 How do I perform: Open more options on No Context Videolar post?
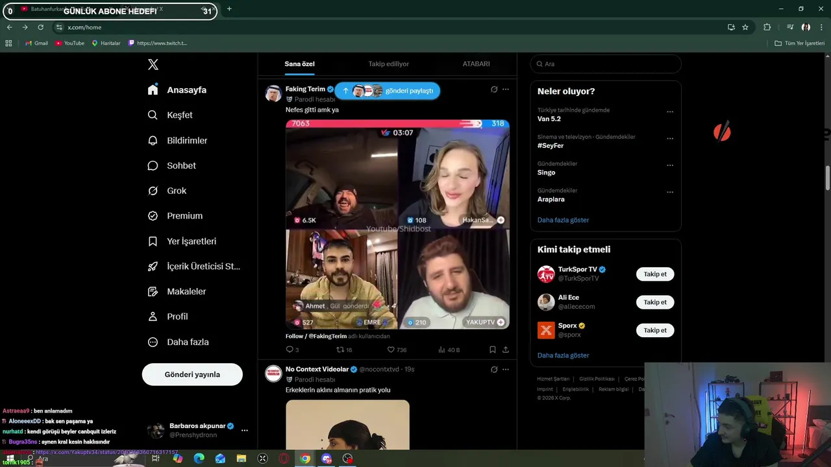pos(506,370)
